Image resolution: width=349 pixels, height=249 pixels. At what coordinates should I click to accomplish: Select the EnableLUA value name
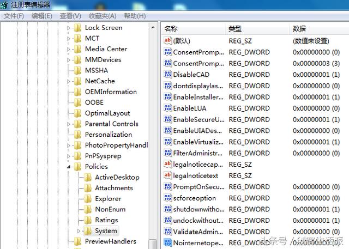[190, 108]
